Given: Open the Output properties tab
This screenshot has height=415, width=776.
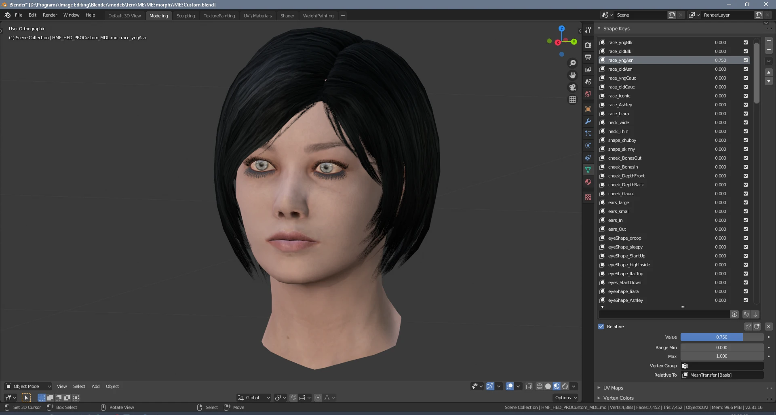Looking at the screenshot, I should 588,57.
